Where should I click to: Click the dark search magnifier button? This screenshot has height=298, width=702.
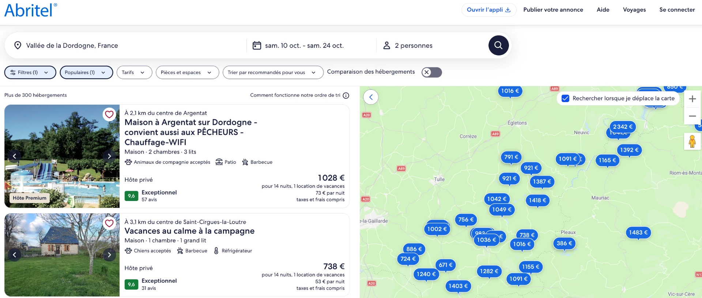pyautogui.click(x=498, y=45)
